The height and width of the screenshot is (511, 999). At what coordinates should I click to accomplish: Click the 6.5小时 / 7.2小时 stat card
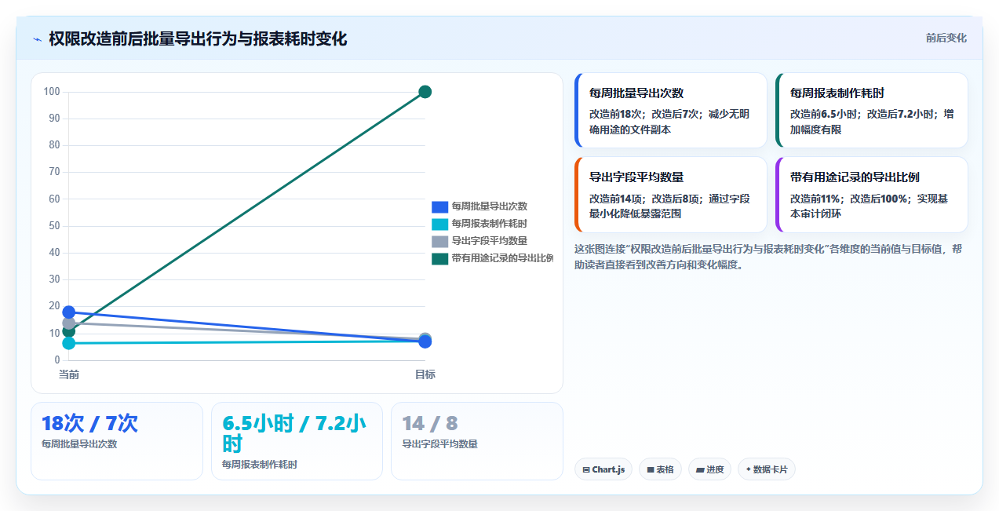[297, 441]
